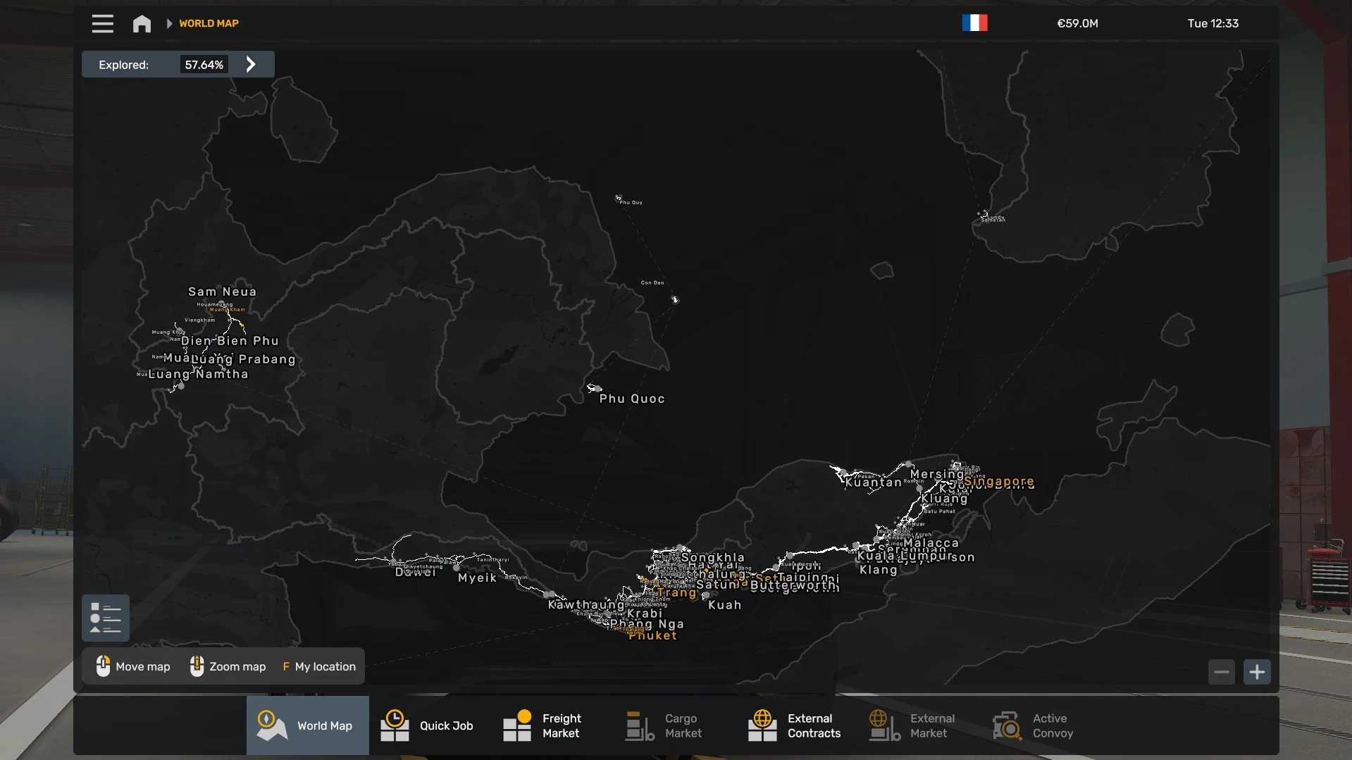Open the Cargo Market
1352x760 pixels.
[x=665, y=725]
